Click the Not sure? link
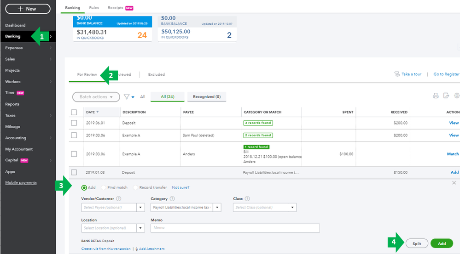 coord(181,187)
